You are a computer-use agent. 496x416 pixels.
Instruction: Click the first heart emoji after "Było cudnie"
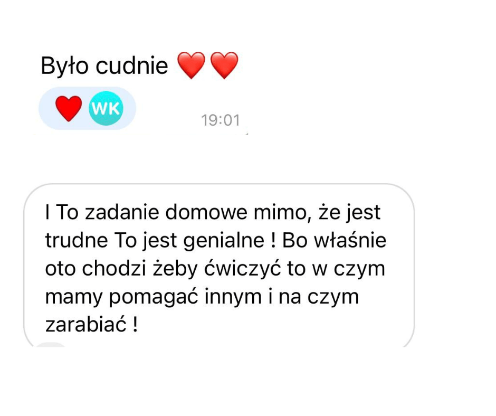click(191, 65)
